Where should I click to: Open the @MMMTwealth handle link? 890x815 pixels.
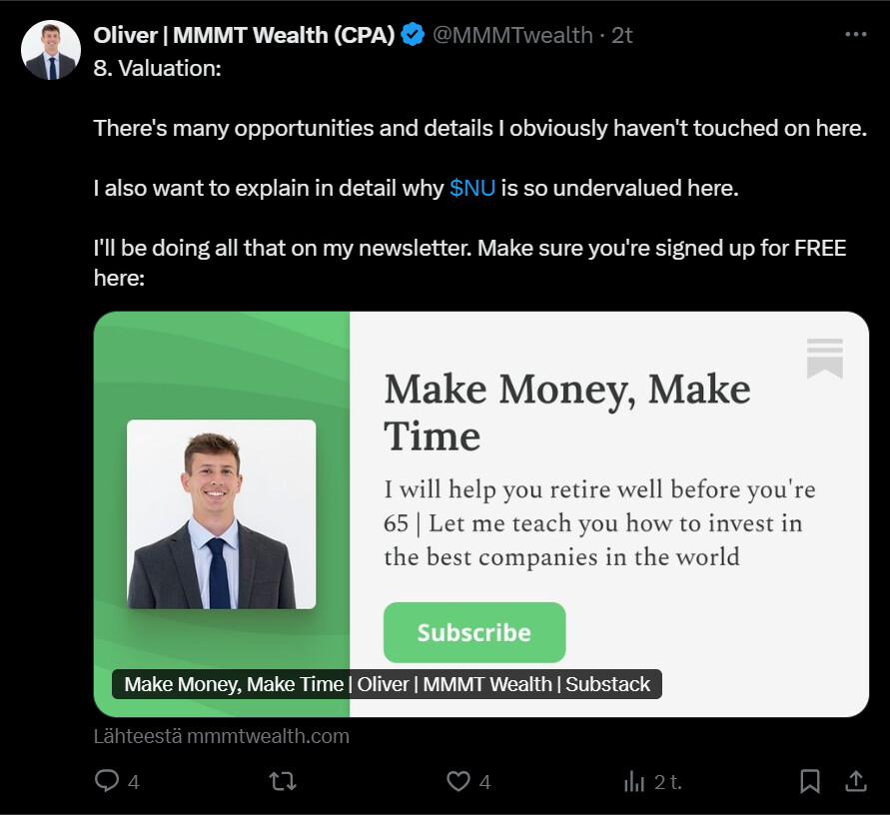(x=512, y=35)
